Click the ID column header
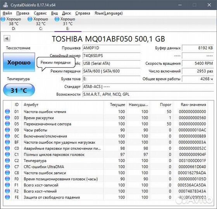 pyautogui.click(x=16, y=104)
